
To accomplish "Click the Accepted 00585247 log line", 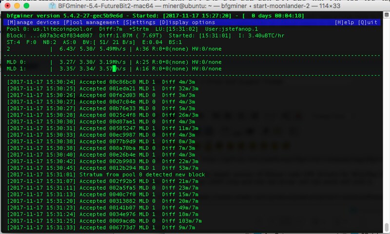I will point(102,128).
